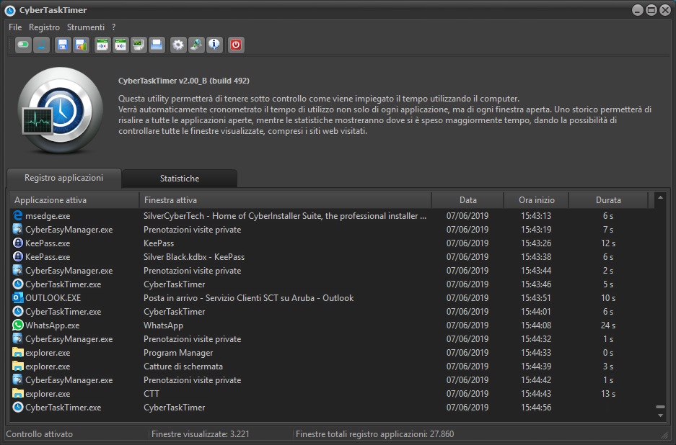Image resolution: width=676 pixels, height=445 pixels.
Task: Click the printer icon in the toolbar
Action: click(157, 45)
